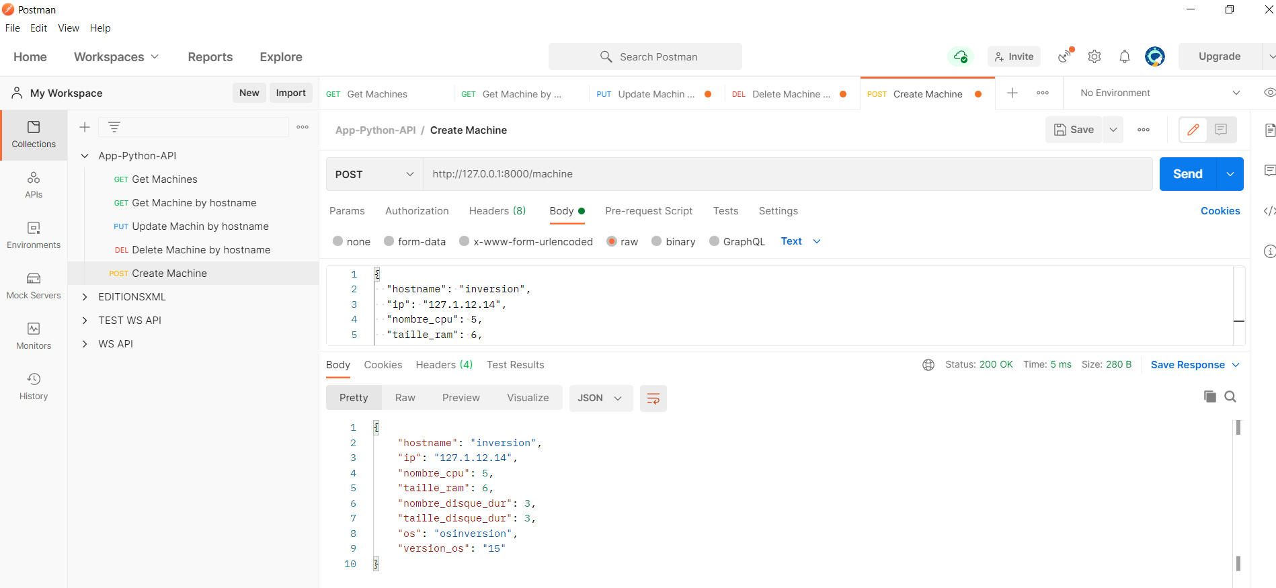Click the request URL input field
Screen dimensions: 1276x588
[x=788, y=174]
